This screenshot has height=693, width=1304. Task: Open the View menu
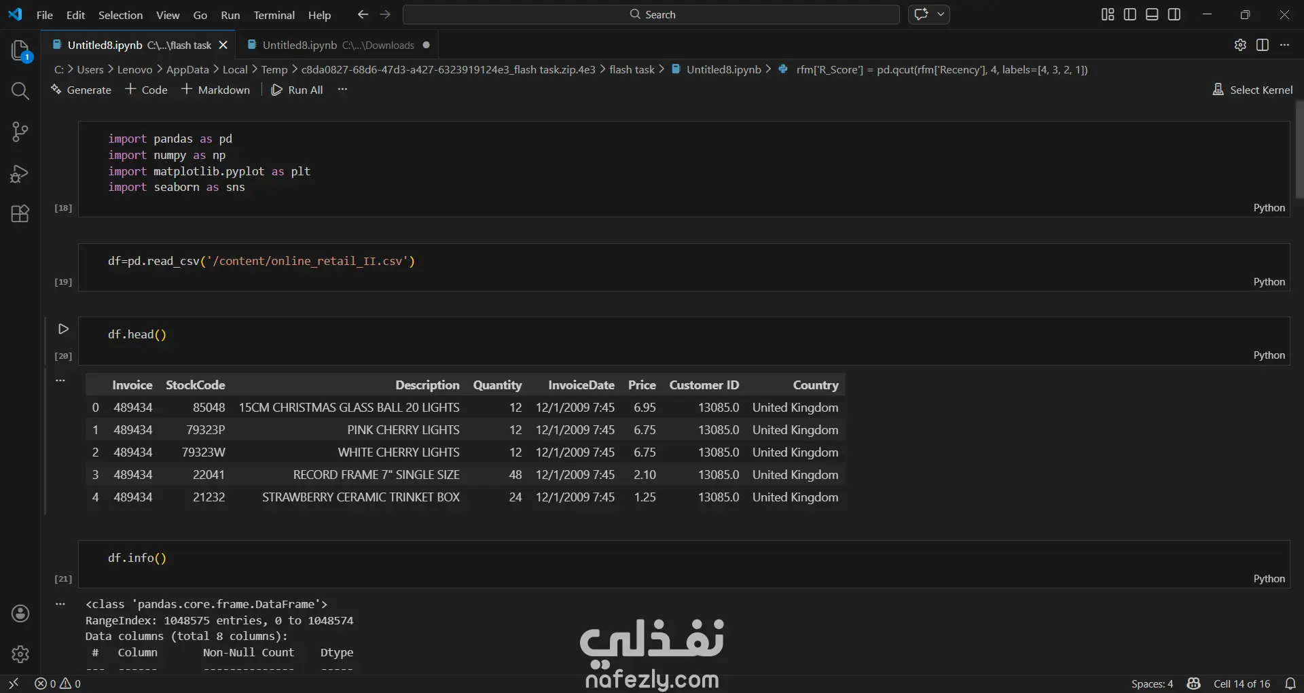[x=168, y=15]
